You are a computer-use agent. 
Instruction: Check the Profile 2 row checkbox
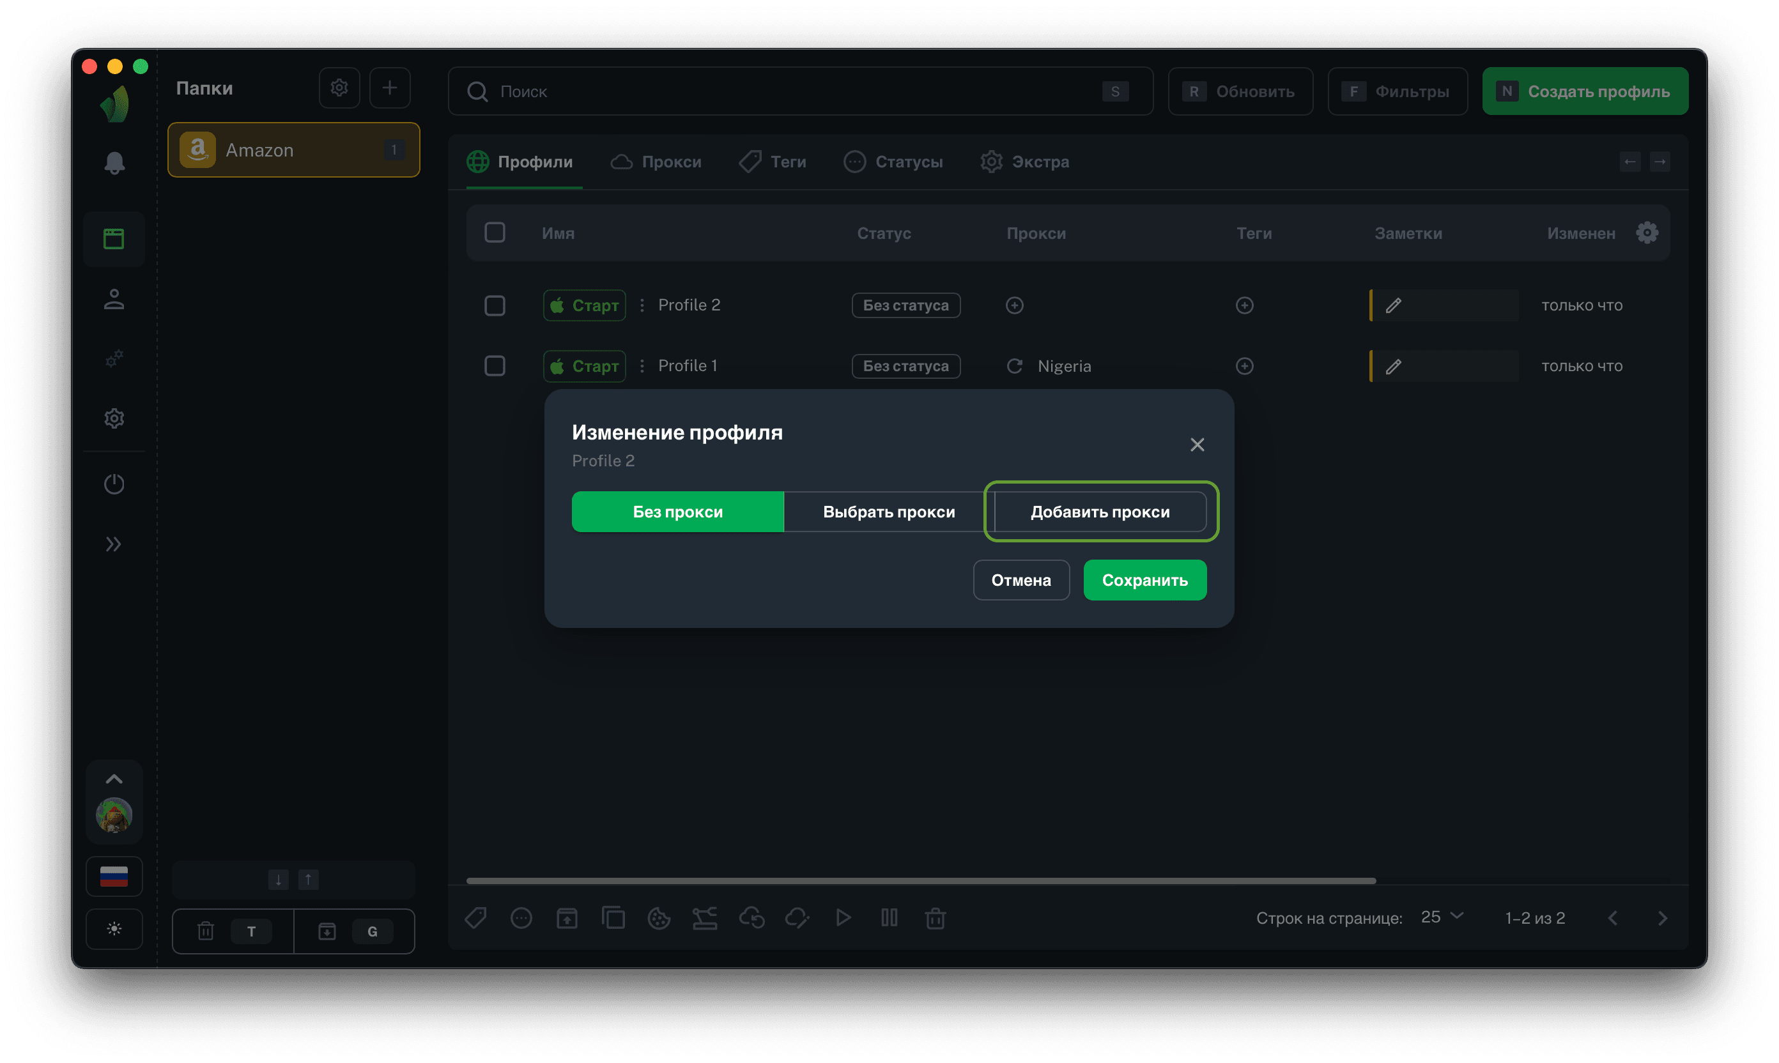pos(495,306)
